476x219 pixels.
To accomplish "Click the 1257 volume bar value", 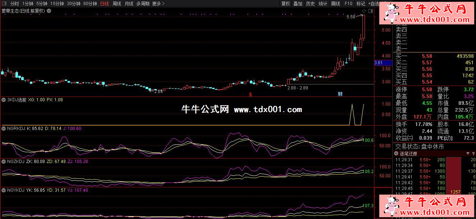I will click(x=456, y=192).
